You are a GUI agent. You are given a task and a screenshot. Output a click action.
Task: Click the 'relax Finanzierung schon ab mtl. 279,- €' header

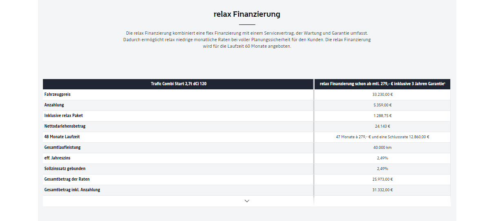(382, 84)
